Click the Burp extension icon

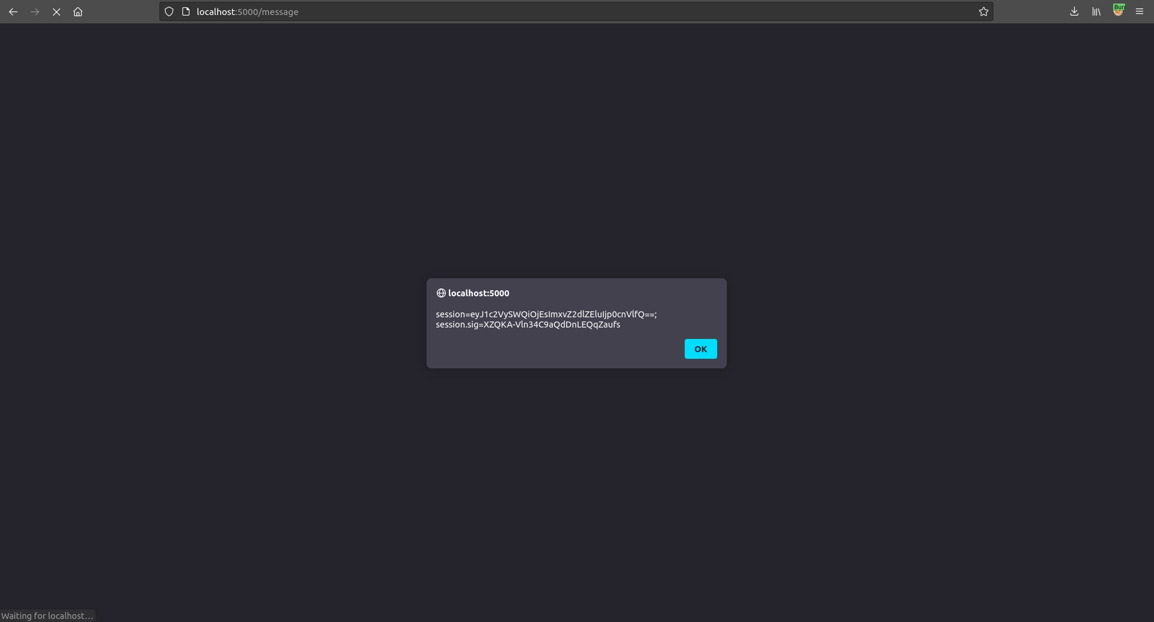[x=1118, y=11]
